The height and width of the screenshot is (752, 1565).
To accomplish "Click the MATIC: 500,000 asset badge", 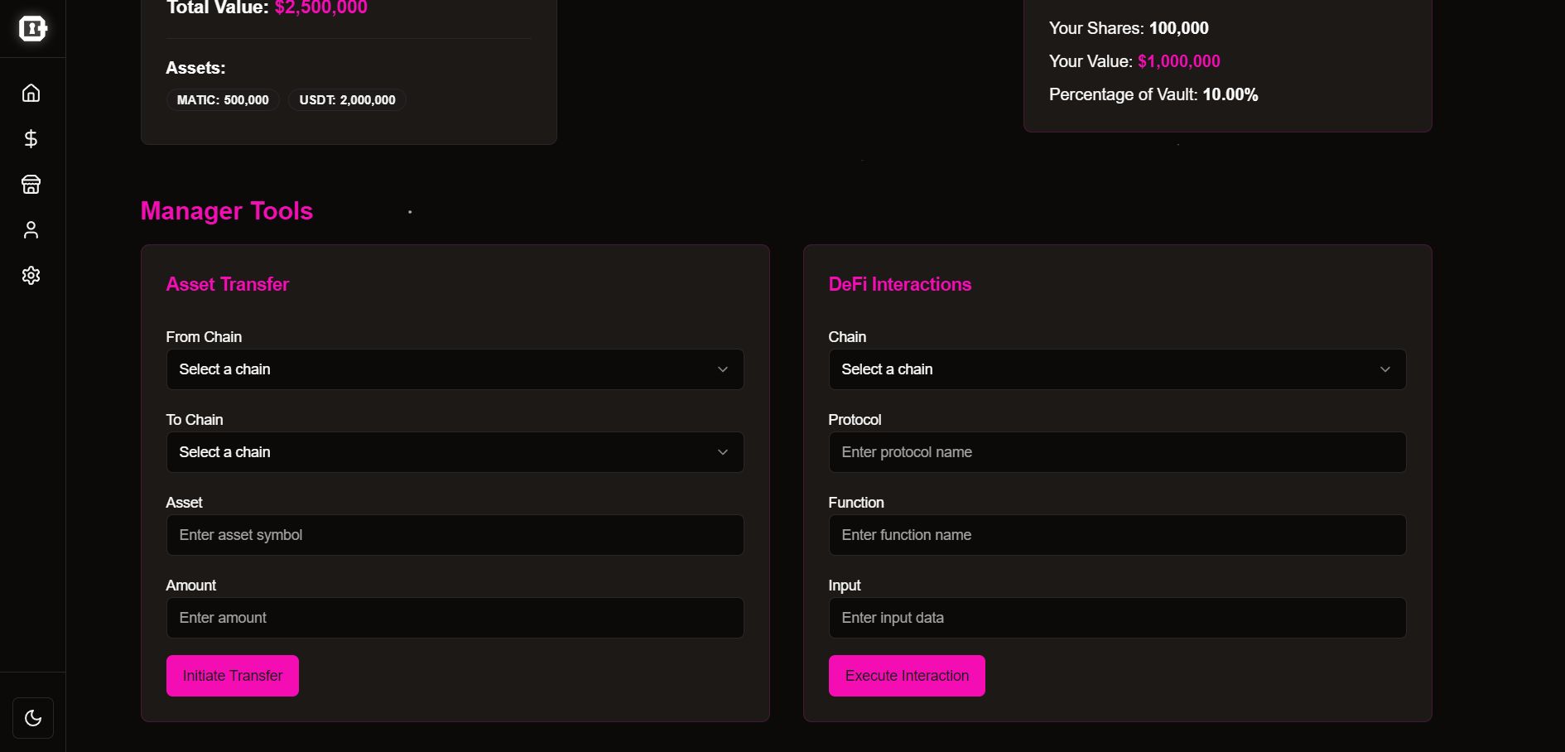I will click(223, 100).
